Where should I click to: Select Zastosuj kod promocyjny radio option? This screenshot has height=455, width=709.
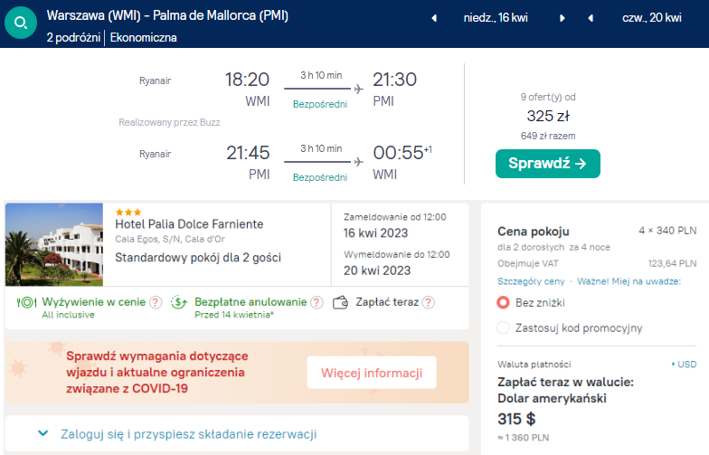[504, 327]
